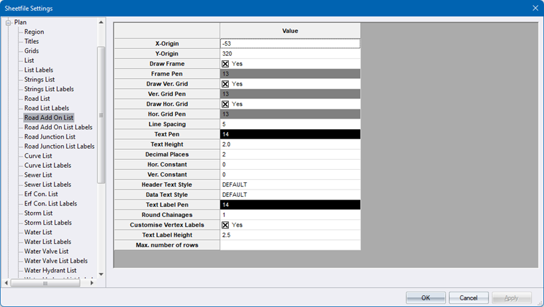Change the Text Pen color swatch
Screen dimensions: 544x307
[x=291, y=134]
